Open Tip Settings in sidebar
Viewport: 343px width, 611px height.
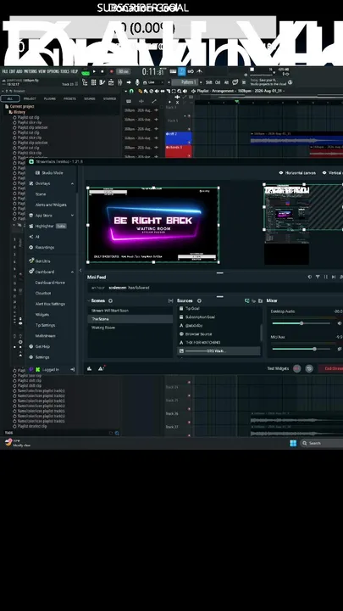pos(45,325)
